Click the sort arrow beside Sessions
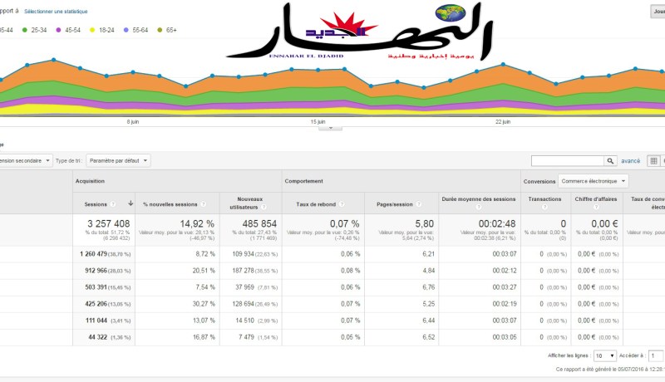 [x=131, y=203]
